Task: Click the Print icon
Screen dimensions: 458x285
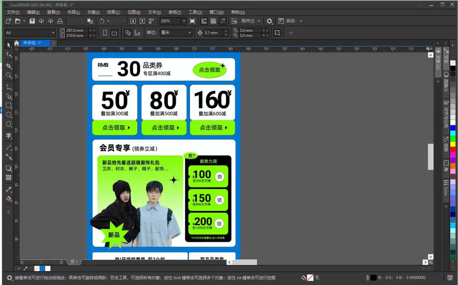Action: (60, 21)
